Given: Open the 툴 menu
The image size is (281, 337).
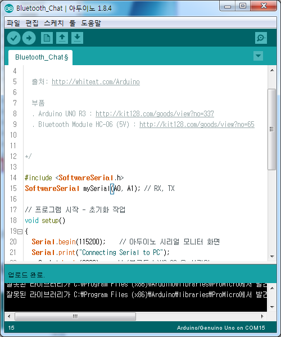Looking at the screenshot, I should coord(72,23).
